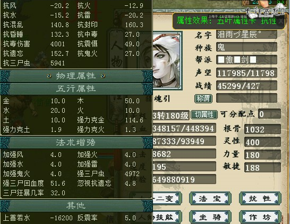Click the 名字 name field

246,35
